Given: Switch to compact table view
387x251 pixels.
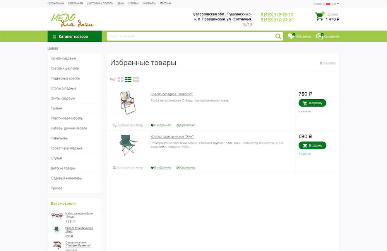Looking at the screenshot, I should pyautogui.click(x=136, y=79).
